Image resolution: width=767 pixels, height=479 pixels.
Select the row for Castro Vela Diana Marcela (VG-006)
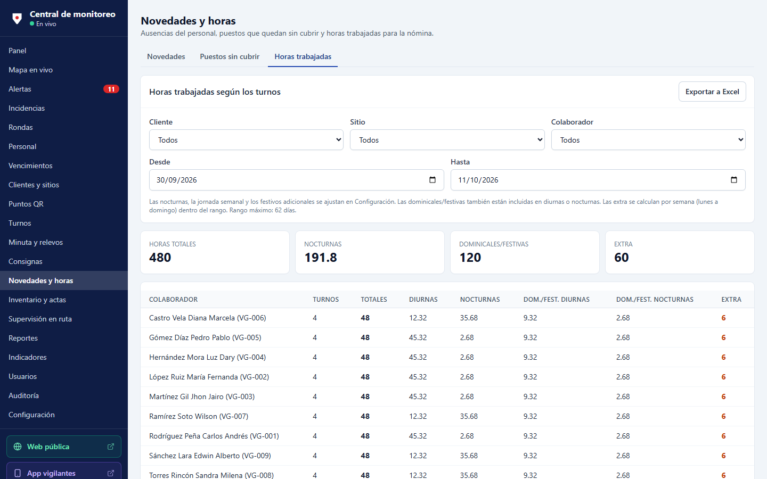click(447, 318)
